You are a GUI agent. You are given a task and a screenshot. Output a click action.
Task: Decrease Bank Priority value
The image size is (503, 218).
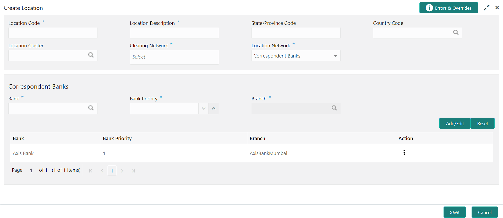pyautogui.click(x=204, y=108)
